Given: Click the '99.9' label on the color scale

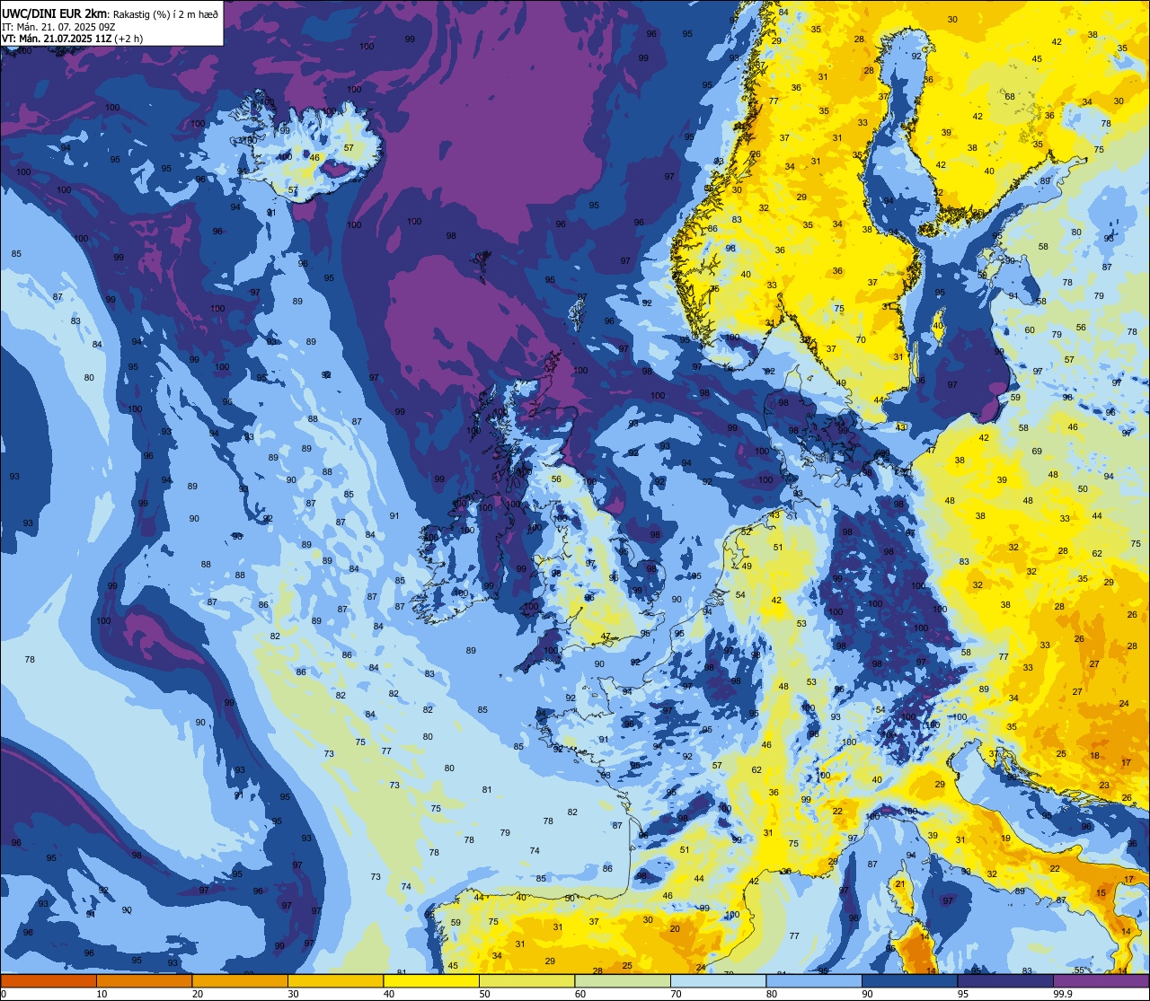Looking at the screenshot, I should coord(1064,994).
